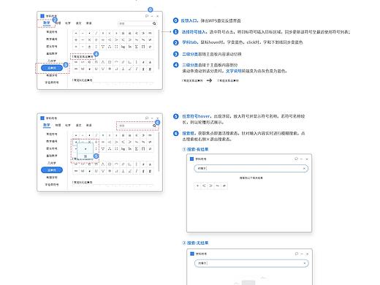Insert the ≠ symbol from search results
380x285 pixels.
pos(224,186)
